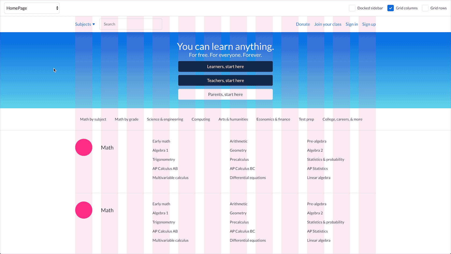Image resolution: width=451 pixels, height=254 pixels.
Task: Click the pink circle icon in the lower Math section
Action: coord(84,210)
